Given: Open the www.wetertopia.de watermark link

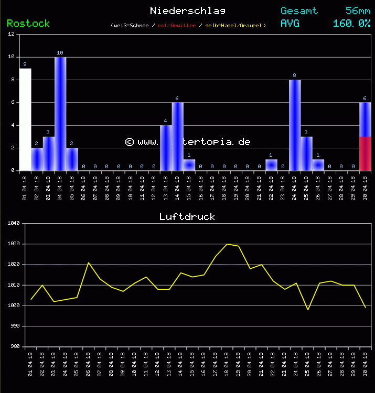Looking at the screenshot, I should 188,142.
